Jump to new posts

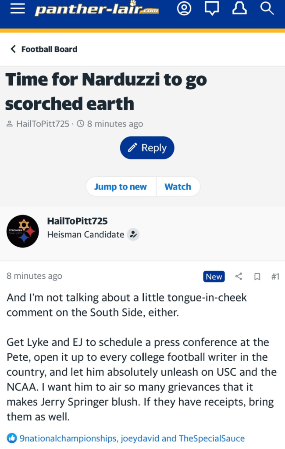pyautogui.click(x=121, y=187)
